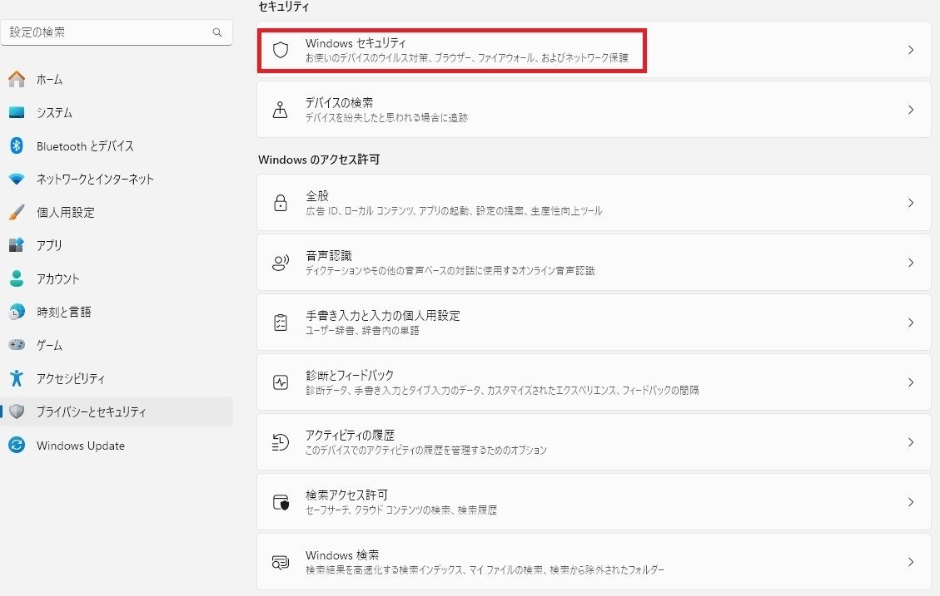Open the アクティビティの履歴 title
This screenshot has width=940, height=596.
pyautogui.click(x=350, y=435)
